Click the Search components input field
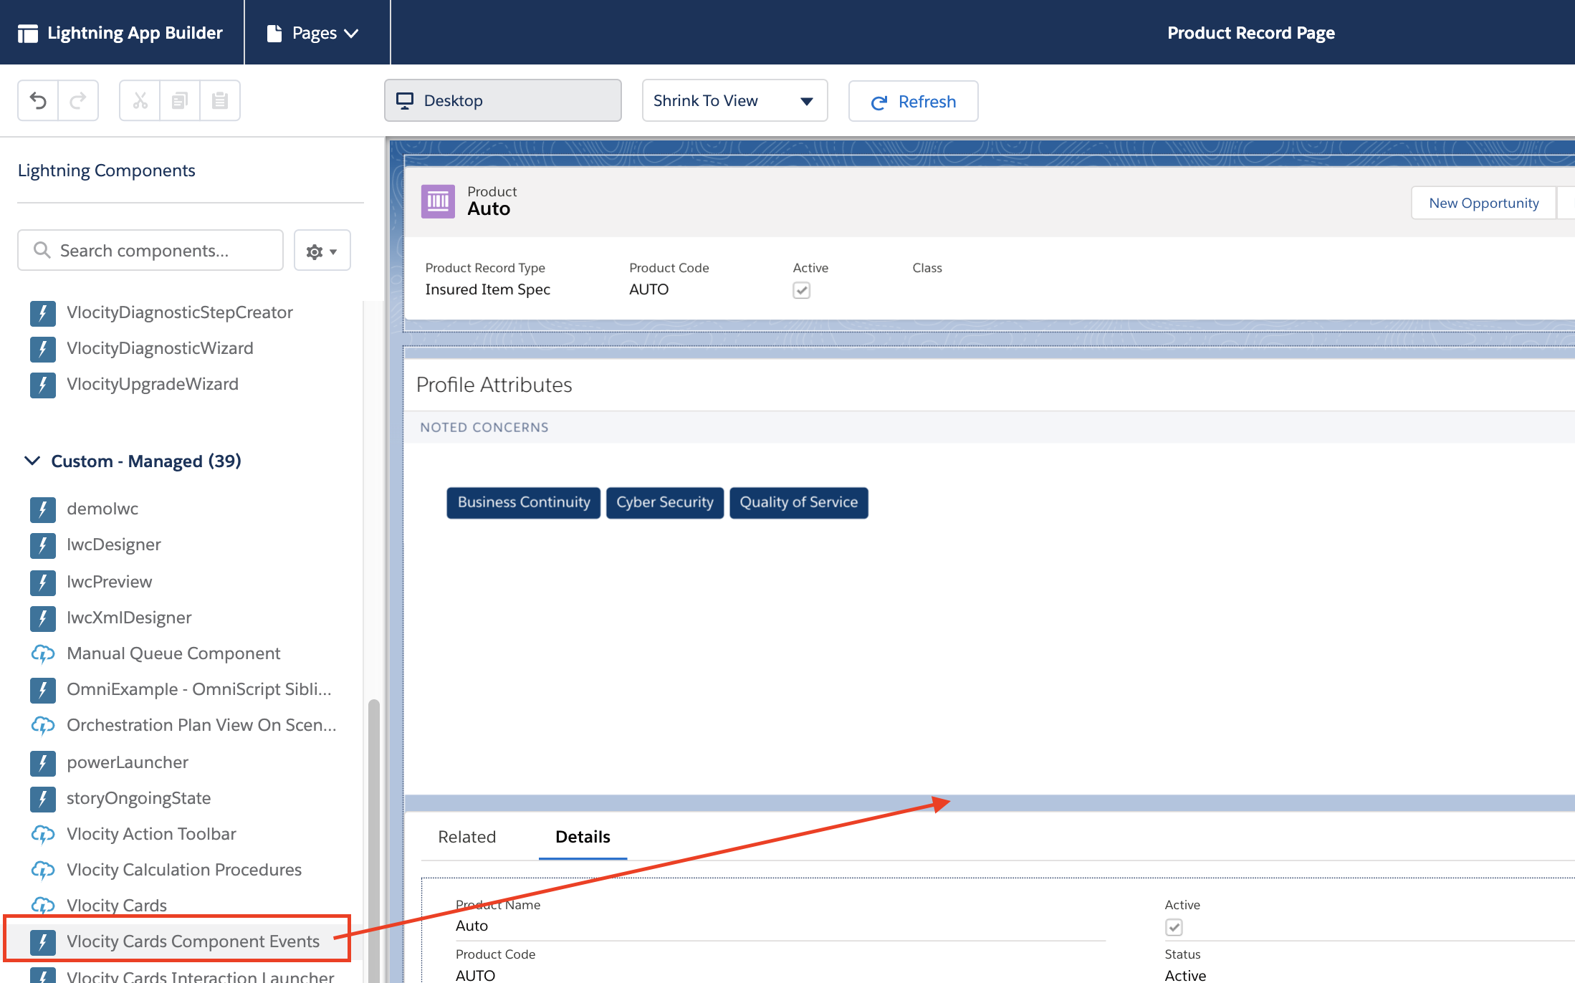The width and height of the screenshot is (1575, 983). [150, 250]
